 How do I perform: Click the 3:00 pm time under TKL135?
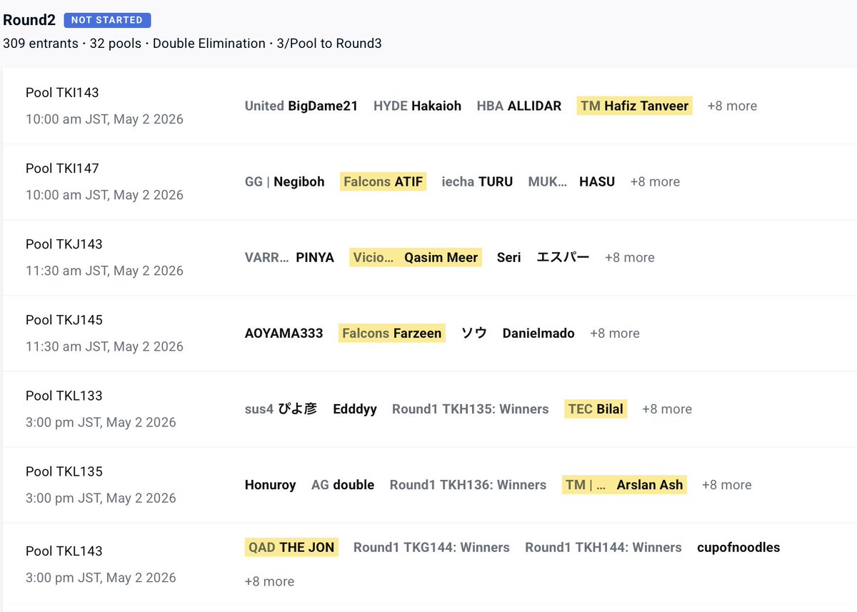pyautogui.click(x=101, y=497)
